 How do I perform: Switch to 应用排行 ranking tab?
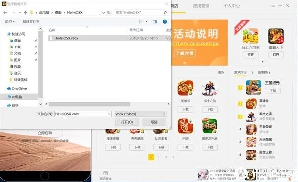coord(264,72)
